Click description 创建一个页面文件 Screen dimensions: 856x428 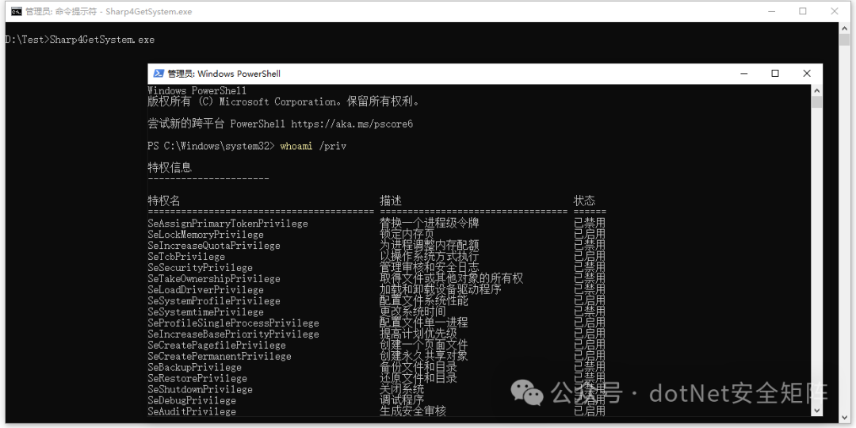click(x=423, y=345)
